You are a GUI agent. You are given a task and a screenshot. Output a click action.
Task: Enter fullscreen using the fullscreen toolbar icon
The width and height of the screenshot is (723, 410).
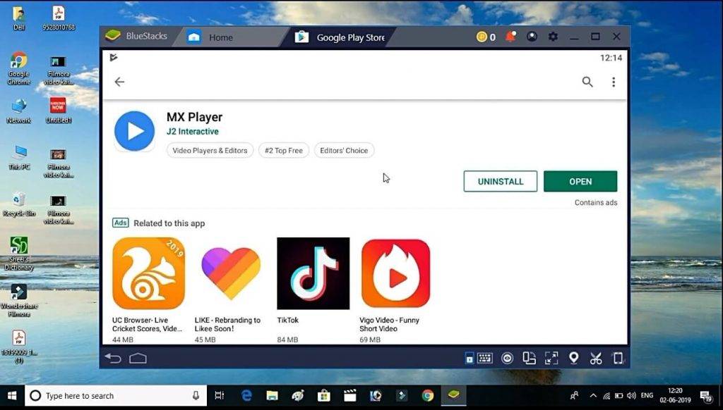tap(551, 358)
